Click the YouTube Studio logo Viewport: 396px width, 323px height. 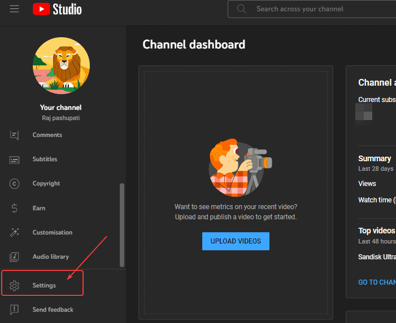pyautogui.click(x=57, y=9)
